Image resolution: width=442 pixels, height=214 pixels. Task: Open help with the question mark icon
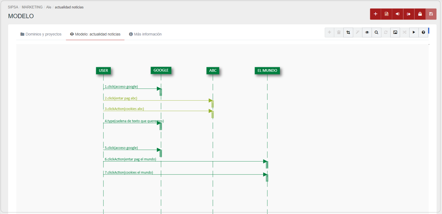(423, 33)
